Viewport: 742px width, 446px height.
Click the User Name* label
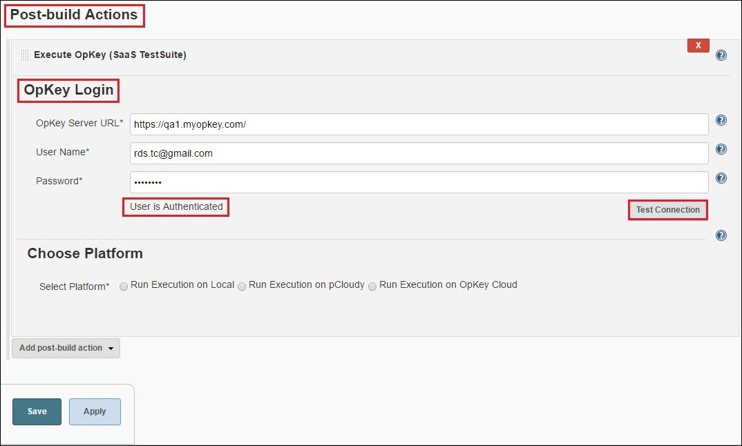coord(62,153)
